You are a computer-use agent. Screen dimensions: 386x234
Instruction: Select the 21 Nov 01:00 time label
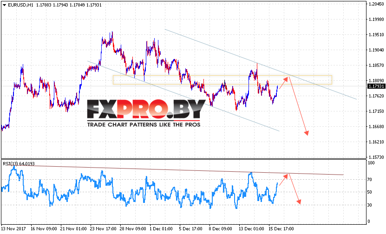[x=73, y=229]
